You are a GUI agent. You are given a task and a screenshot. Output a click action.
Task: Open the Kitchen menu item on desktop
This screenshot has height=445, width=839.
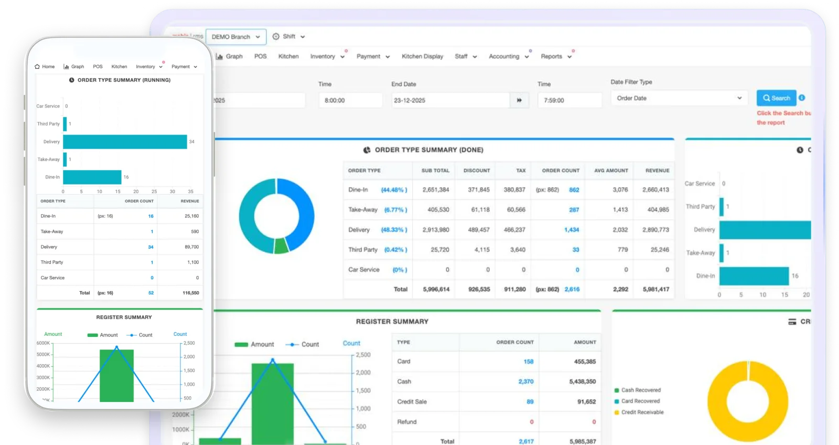tap(288, 57)
